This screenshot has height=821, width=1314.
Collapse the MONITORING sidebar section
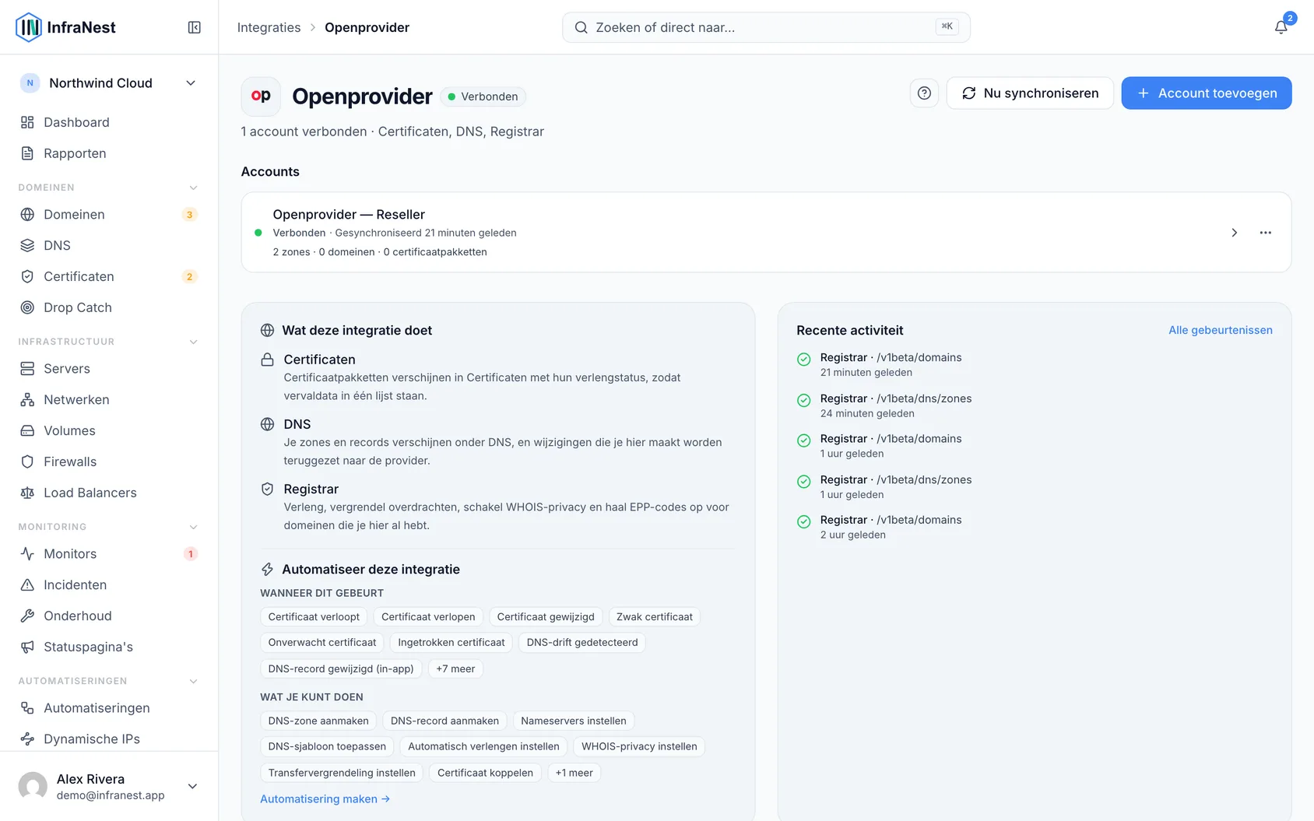[193, 527]
